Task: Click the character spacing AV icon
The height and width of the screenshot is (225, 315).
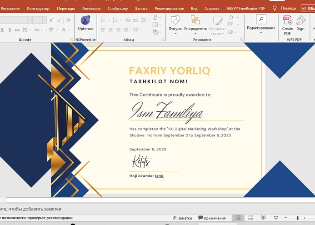Action: point(25,30)
